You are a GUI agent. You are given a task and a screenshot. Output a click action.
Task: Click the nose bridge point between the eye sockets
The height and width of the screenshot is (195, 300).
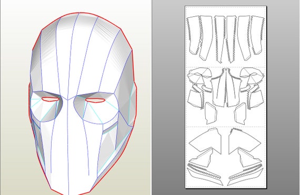click(67, 99)
